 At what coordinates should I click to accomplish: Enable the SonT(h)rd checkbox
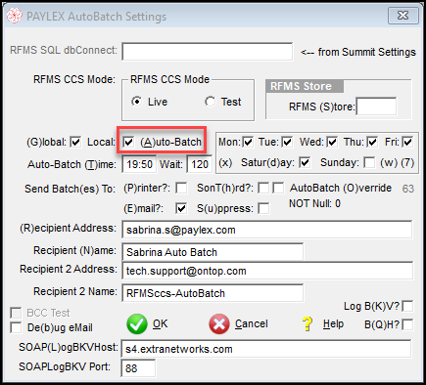click(263, 188)
